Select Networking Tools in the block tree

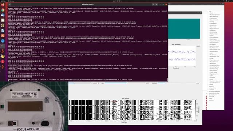click(x=214, y=57)
